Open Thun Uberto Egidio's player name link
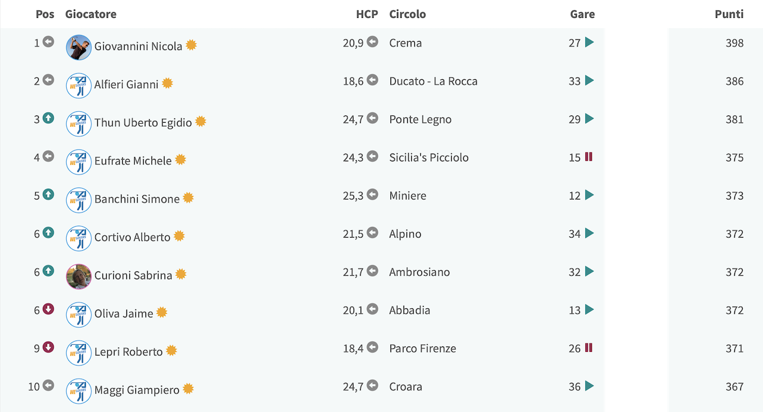Screen dimensions: 763x412 [x=143, y=123]
